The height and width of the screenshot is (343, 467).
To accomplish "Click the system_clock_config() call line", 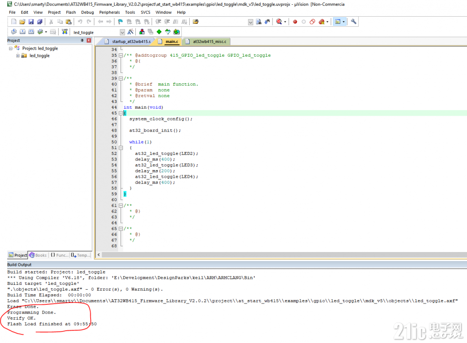I will (161, 119).
